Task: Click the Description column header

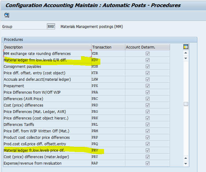Action: [47, 47]
